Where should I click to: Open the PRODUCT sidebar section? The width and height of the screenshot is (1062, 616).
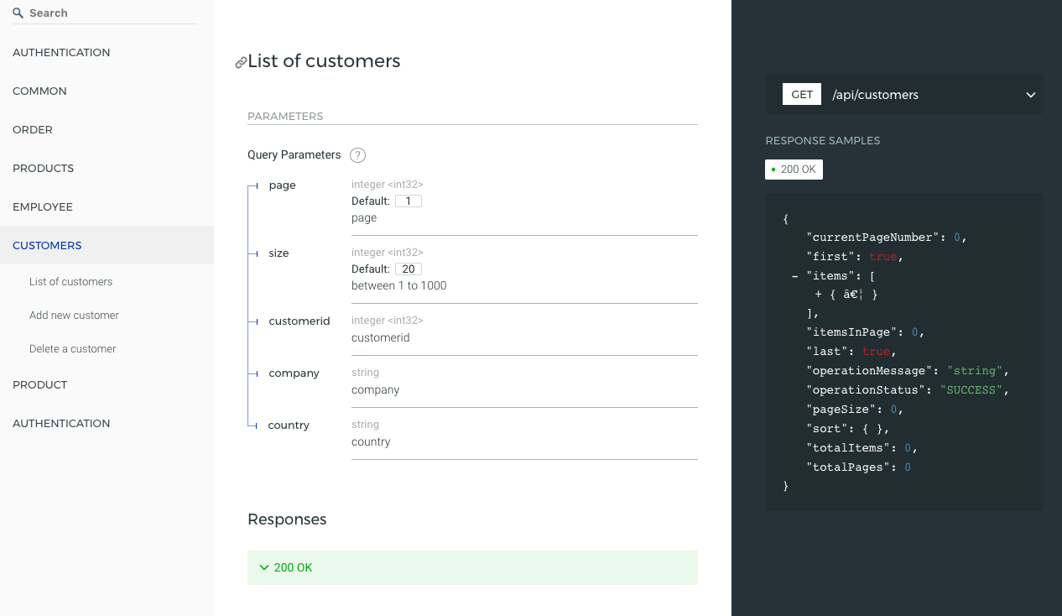(x=39, y=384)
